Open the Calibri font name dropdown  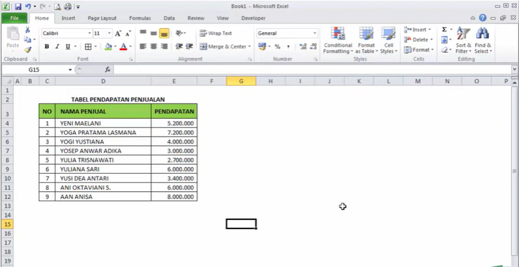click(x=89, y=33)
